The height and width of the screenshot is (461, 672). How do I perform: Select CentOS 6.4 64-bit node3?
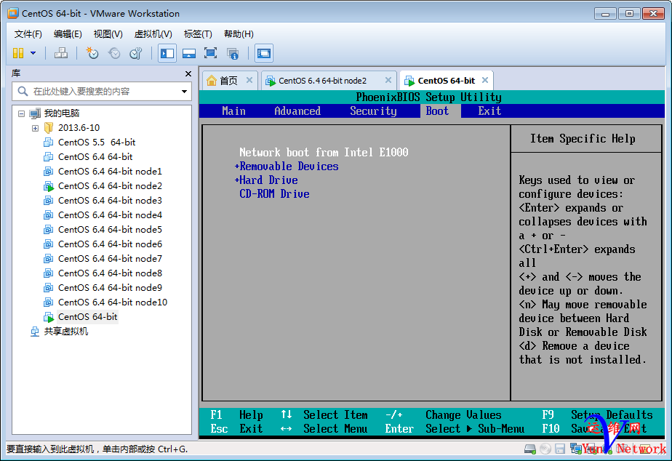coord(110,201)
